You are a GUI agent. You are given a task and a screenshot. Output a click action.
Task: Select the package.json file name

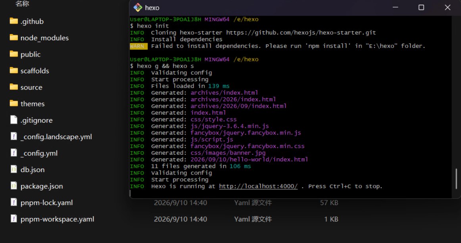click(x=41, y=186)
